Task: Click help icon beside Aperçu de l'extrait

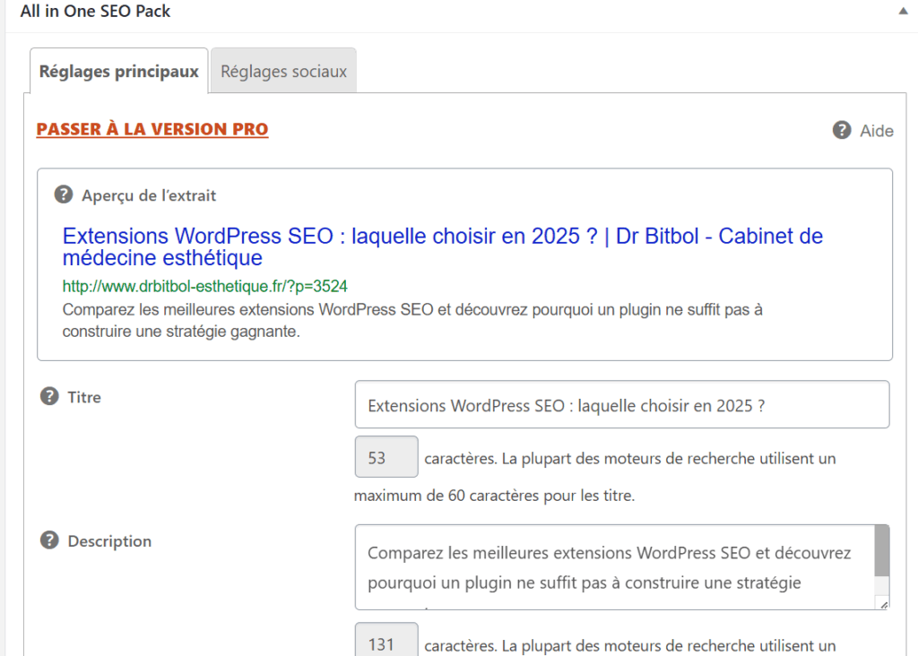Action: (64, 194)
